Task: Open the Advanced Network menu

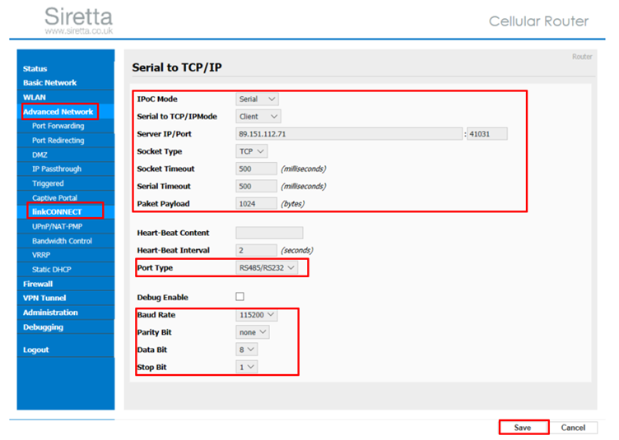Action: 58,112
